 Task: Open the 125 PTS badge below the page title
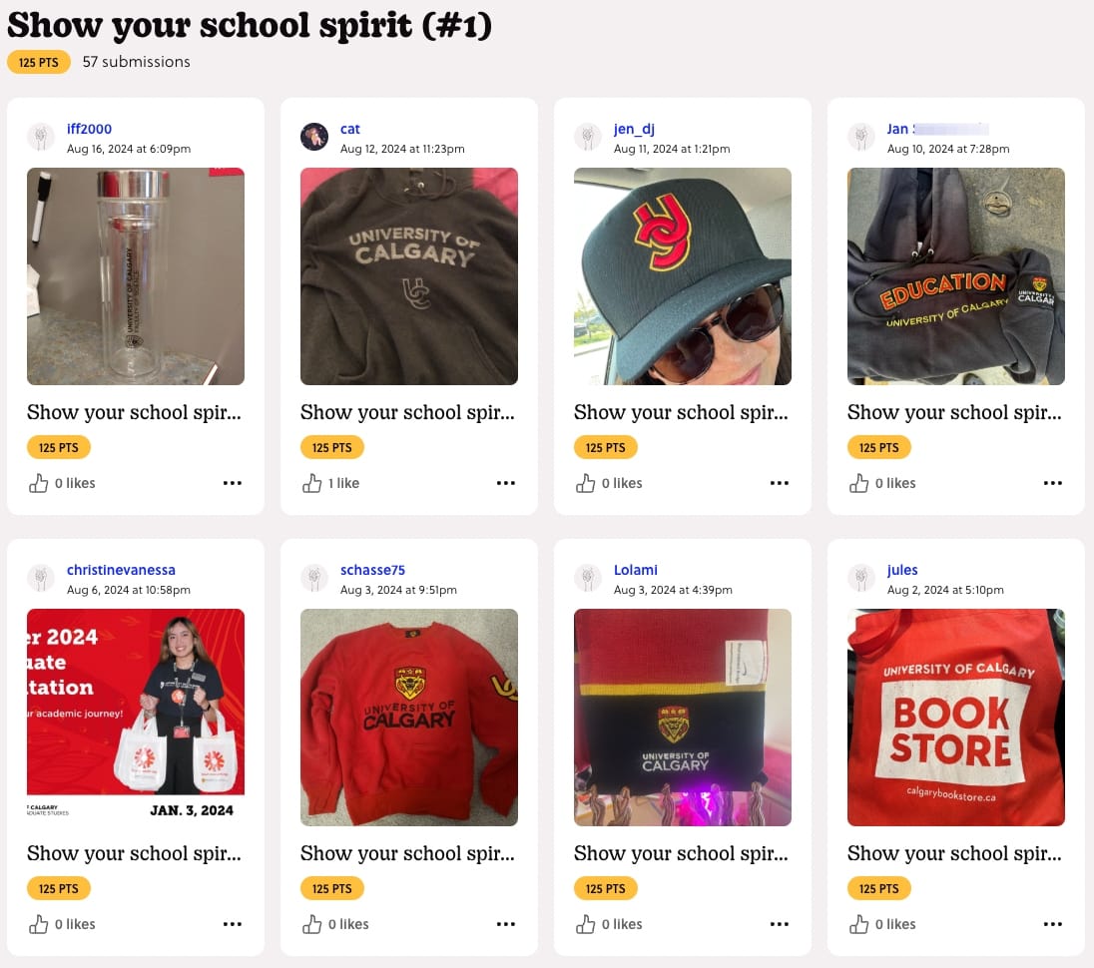[x=38, y=62]
